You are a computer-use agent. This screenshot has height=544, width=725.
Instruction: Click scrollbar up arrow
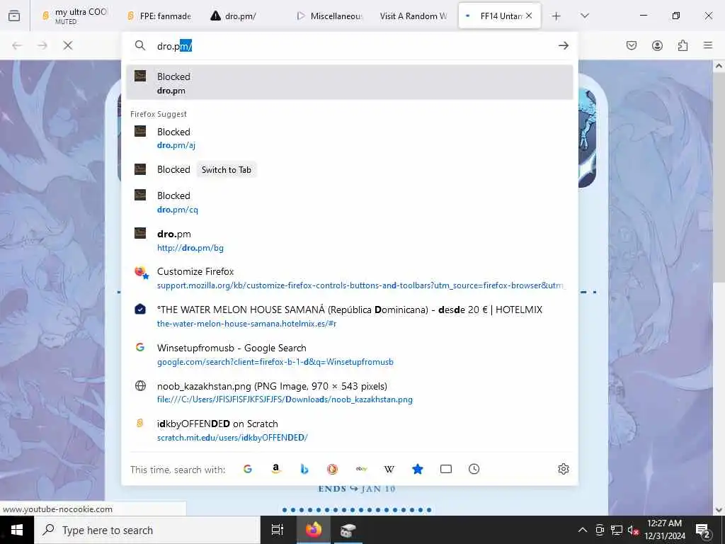pos(719,66)
